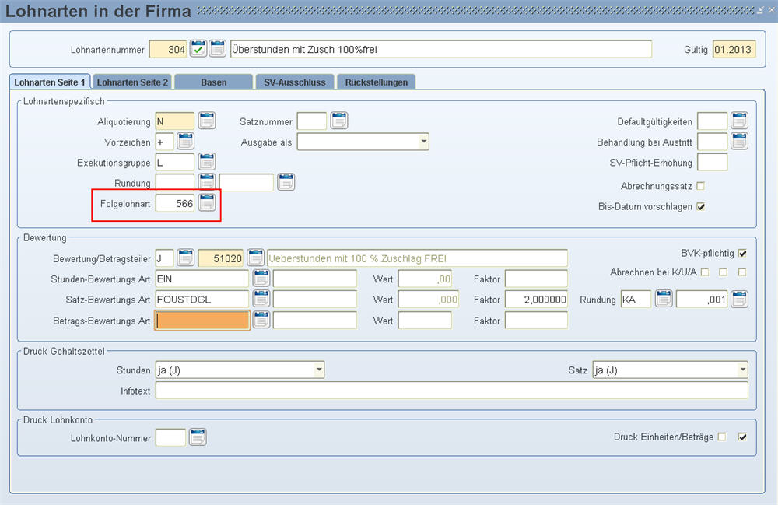Open lookup icon next to Bewertung J field
Viewport: 778px width, 505px height.
pos(186,258)
